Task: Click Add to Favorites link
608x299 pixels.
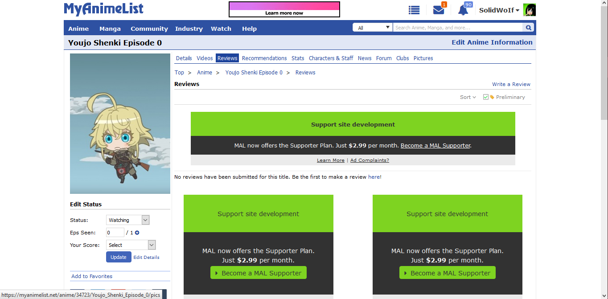Action: point(92,276)
